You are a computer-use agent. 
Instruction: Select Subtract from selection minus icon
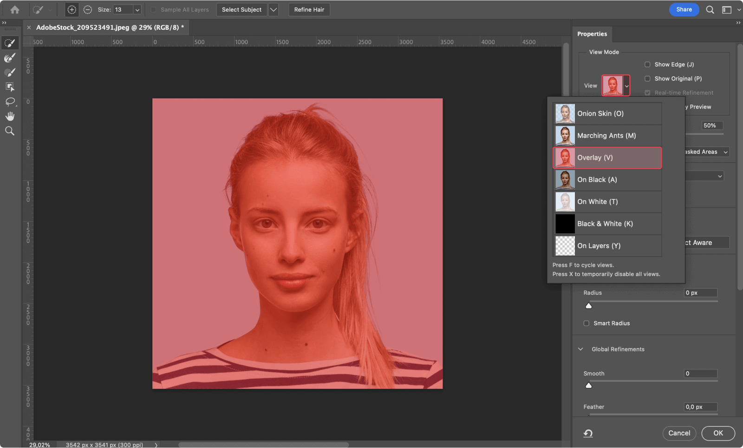[87, 9]
